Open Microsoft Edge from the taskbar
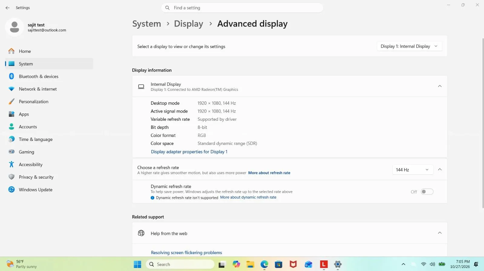484x271 pixels. tap(264, 264)
